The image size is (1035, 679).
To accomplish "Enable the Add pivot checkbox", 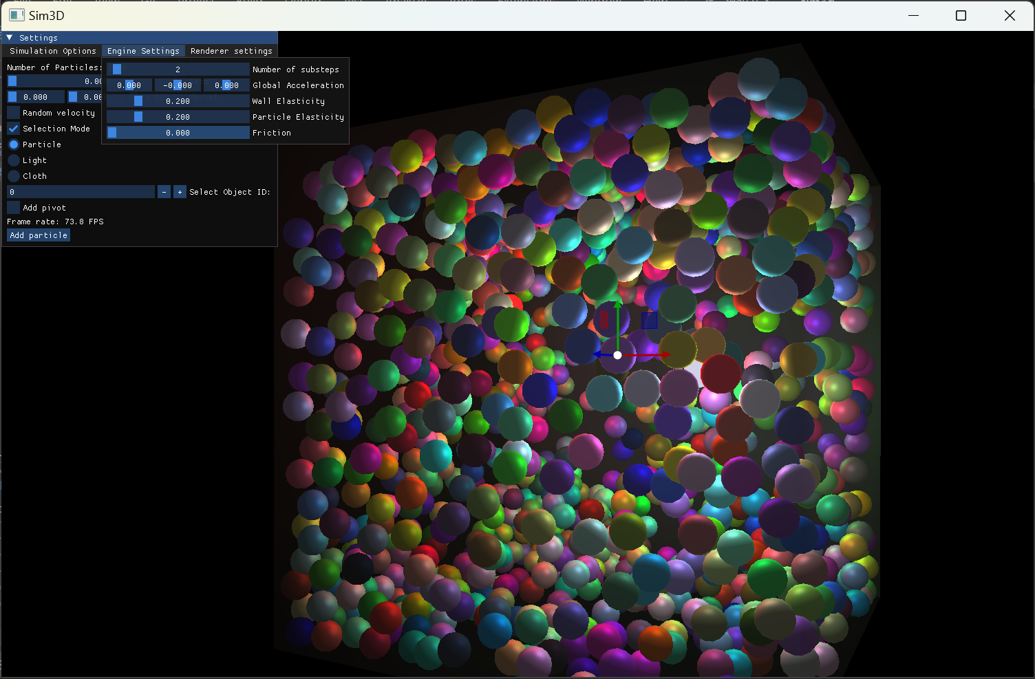I will (14, 208).
